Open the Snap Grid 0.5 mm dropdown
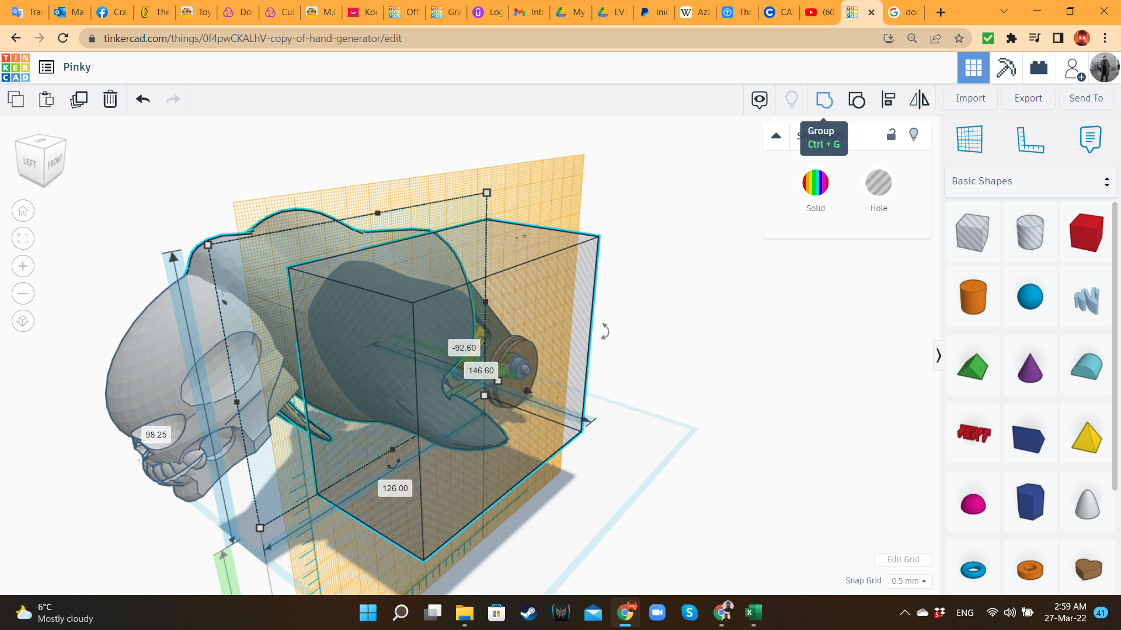The height and width of the screenshot is (630, 1121). (x=908, y=581)
